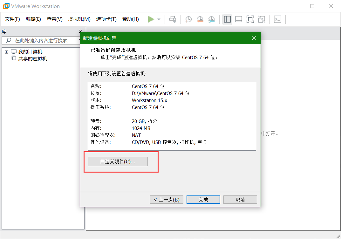Click Revert to Snapshot icon
341x239 pixels.
tap(200, 19)
